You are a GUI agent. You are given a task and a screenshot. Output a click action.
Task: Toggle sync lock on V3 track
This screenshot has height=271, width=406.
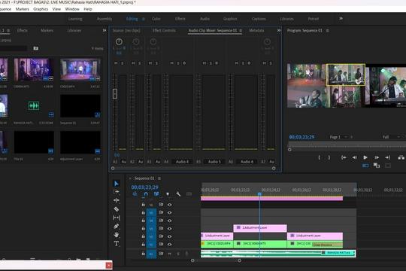click(x=161, y=229)
